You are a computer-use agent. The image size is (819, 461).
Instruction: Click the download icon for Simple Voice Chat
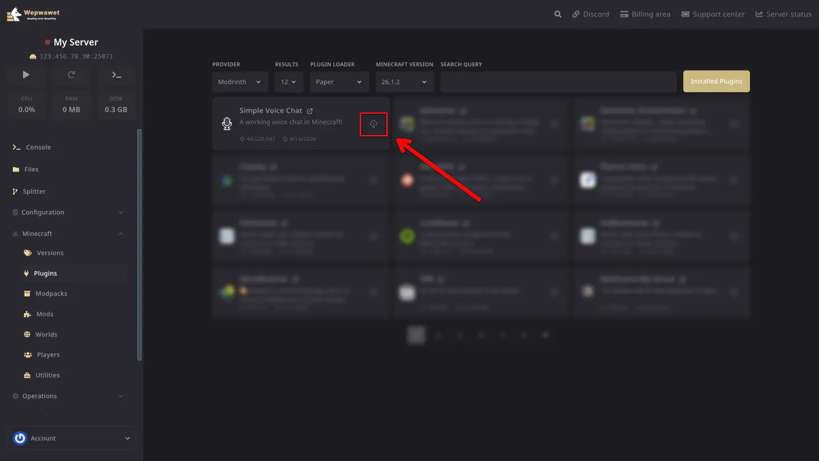374,124
